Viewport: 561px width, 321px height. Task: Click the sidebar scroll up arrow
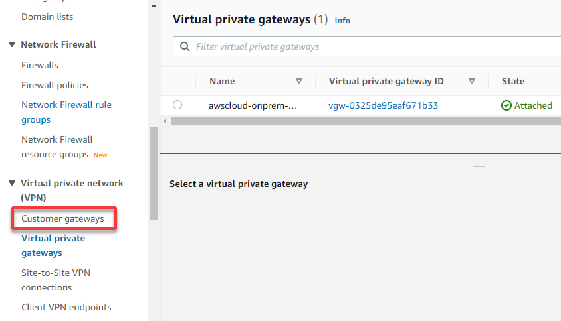point(154,5)
